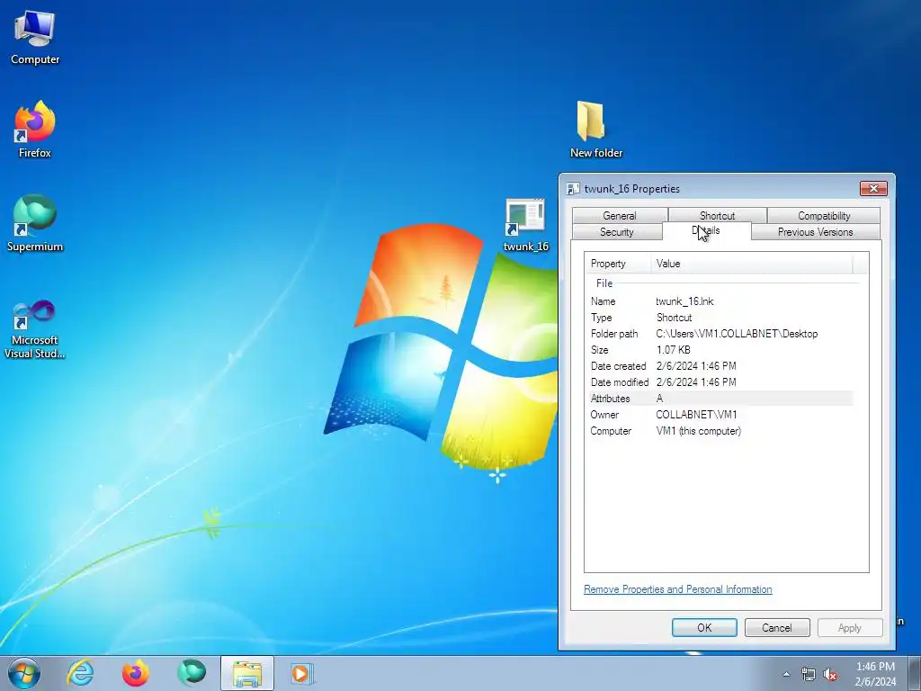The image size is (921, 691).
Task: Close the twunk_16 Properties dialog
Action: coord(873,189)
